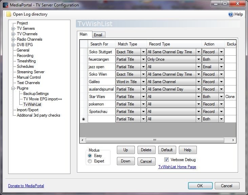Open the TvWishList Home Page link
This screenshot has width=248, height=195.
tap(177, 167)
